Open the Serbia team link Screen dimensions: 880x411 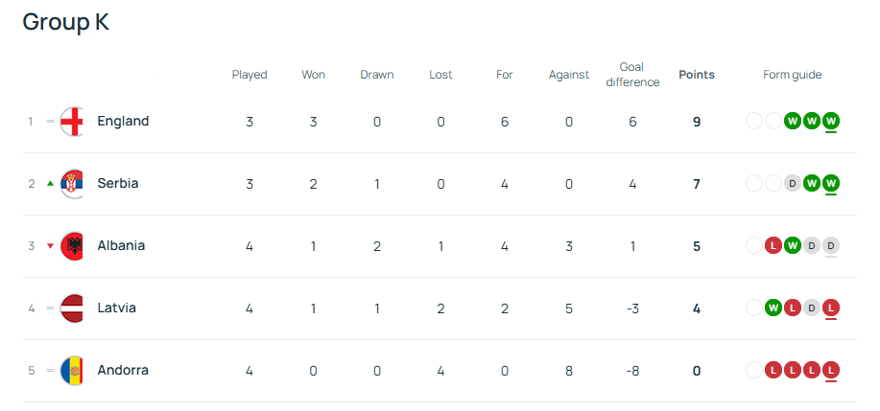point(118,184)
